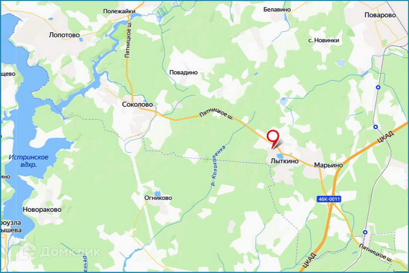Screen dimensions: 409x273
Task: Click the red location pin marker
Action: coord(273,138)
